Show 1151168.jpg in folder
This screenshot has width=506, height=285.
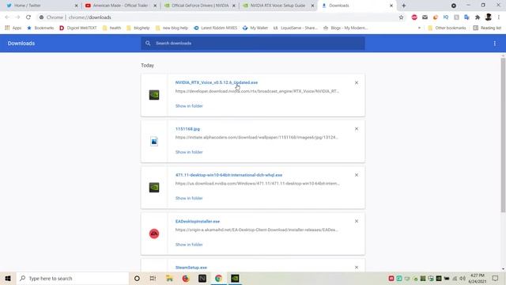pos(189,152)
